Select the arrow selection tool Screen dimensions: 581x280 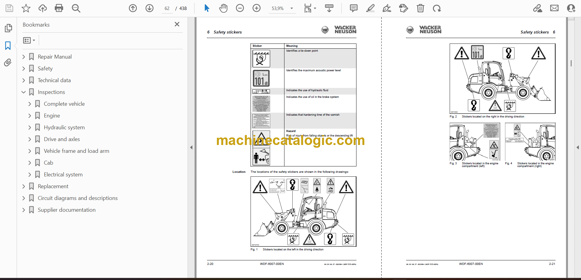tap(207, 8)
